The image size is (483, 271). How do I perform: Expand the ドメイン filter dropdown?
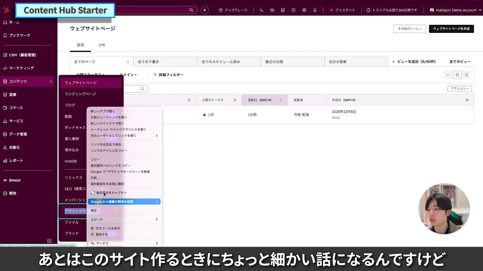tap(129, 75)
